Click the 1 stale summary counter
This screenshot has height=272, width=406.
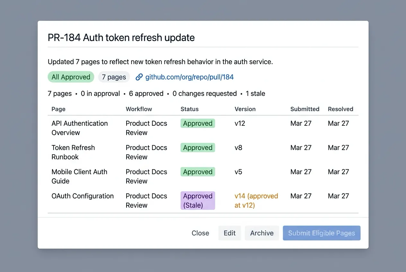point(255,93)
